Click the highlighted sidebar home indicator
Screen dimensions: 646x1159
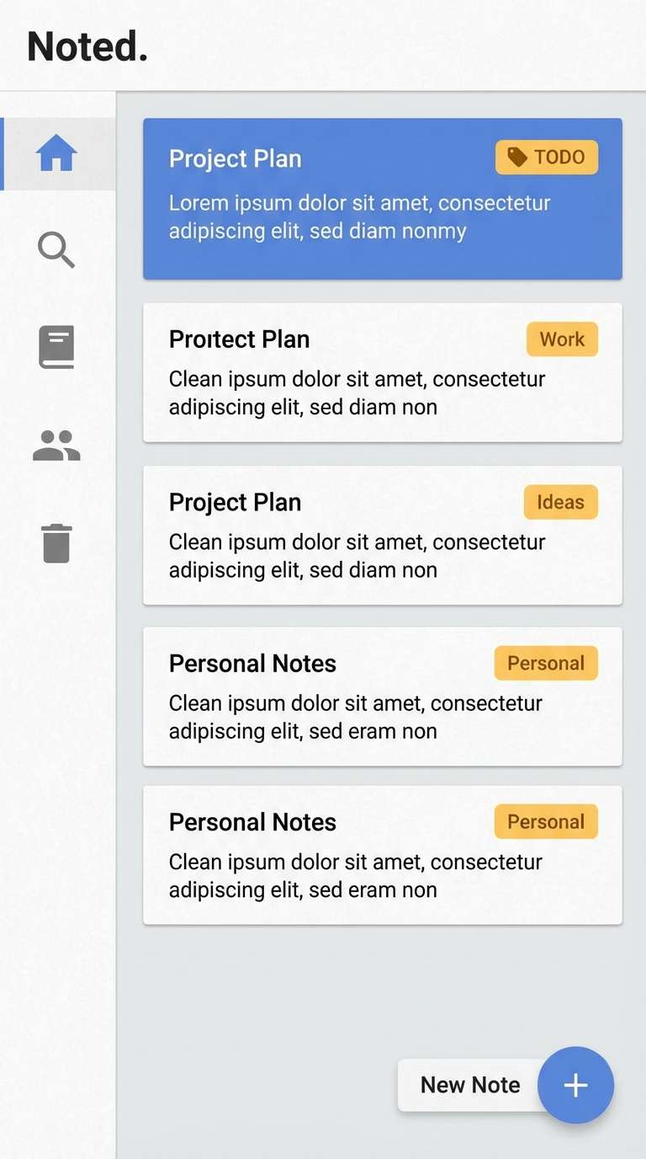click(x=3, y=152)
